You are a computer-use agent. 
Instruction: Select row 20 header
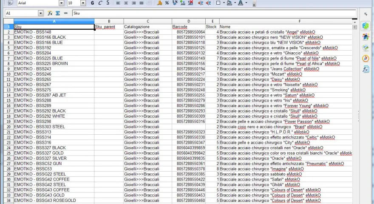click(8, 127)
